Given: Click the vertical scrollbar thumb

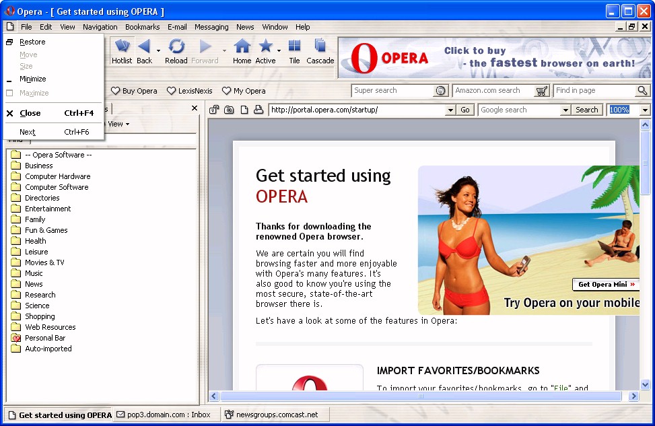Looking at the screenshot, I should [x=645, y=163].
